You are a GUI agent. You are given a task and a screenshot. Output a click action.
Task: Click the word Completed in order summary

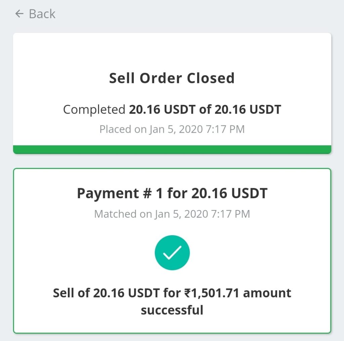[94, 110]
